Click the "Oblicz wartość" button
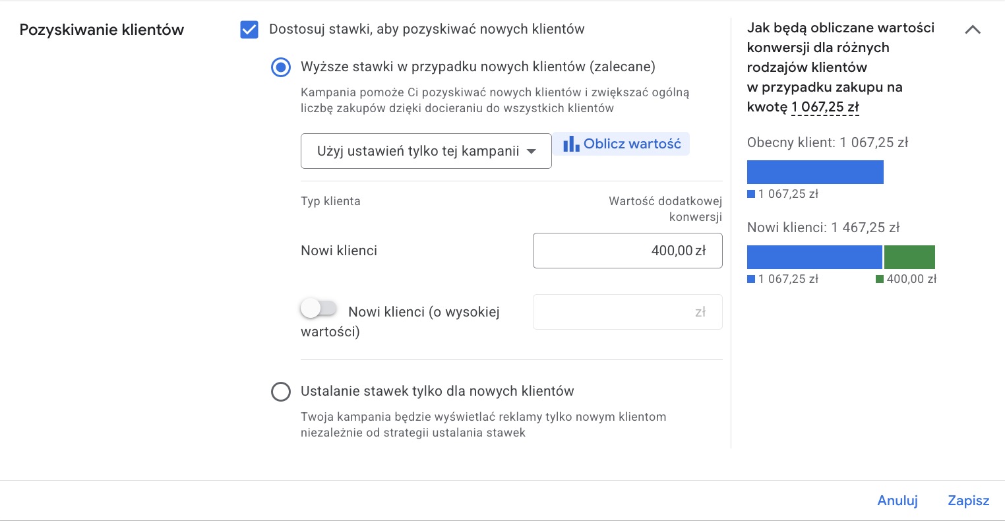This screenshot has height=521, width=1005. point(621,144)
